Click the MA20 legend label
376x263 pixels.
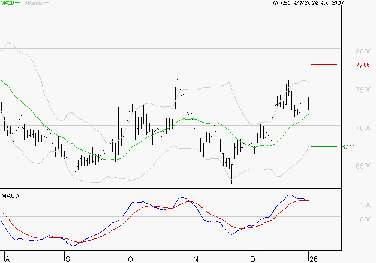[7, 3]
